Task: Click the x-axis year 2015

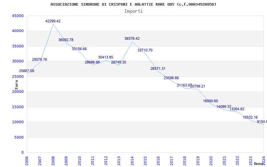Action: click(145, 161)
